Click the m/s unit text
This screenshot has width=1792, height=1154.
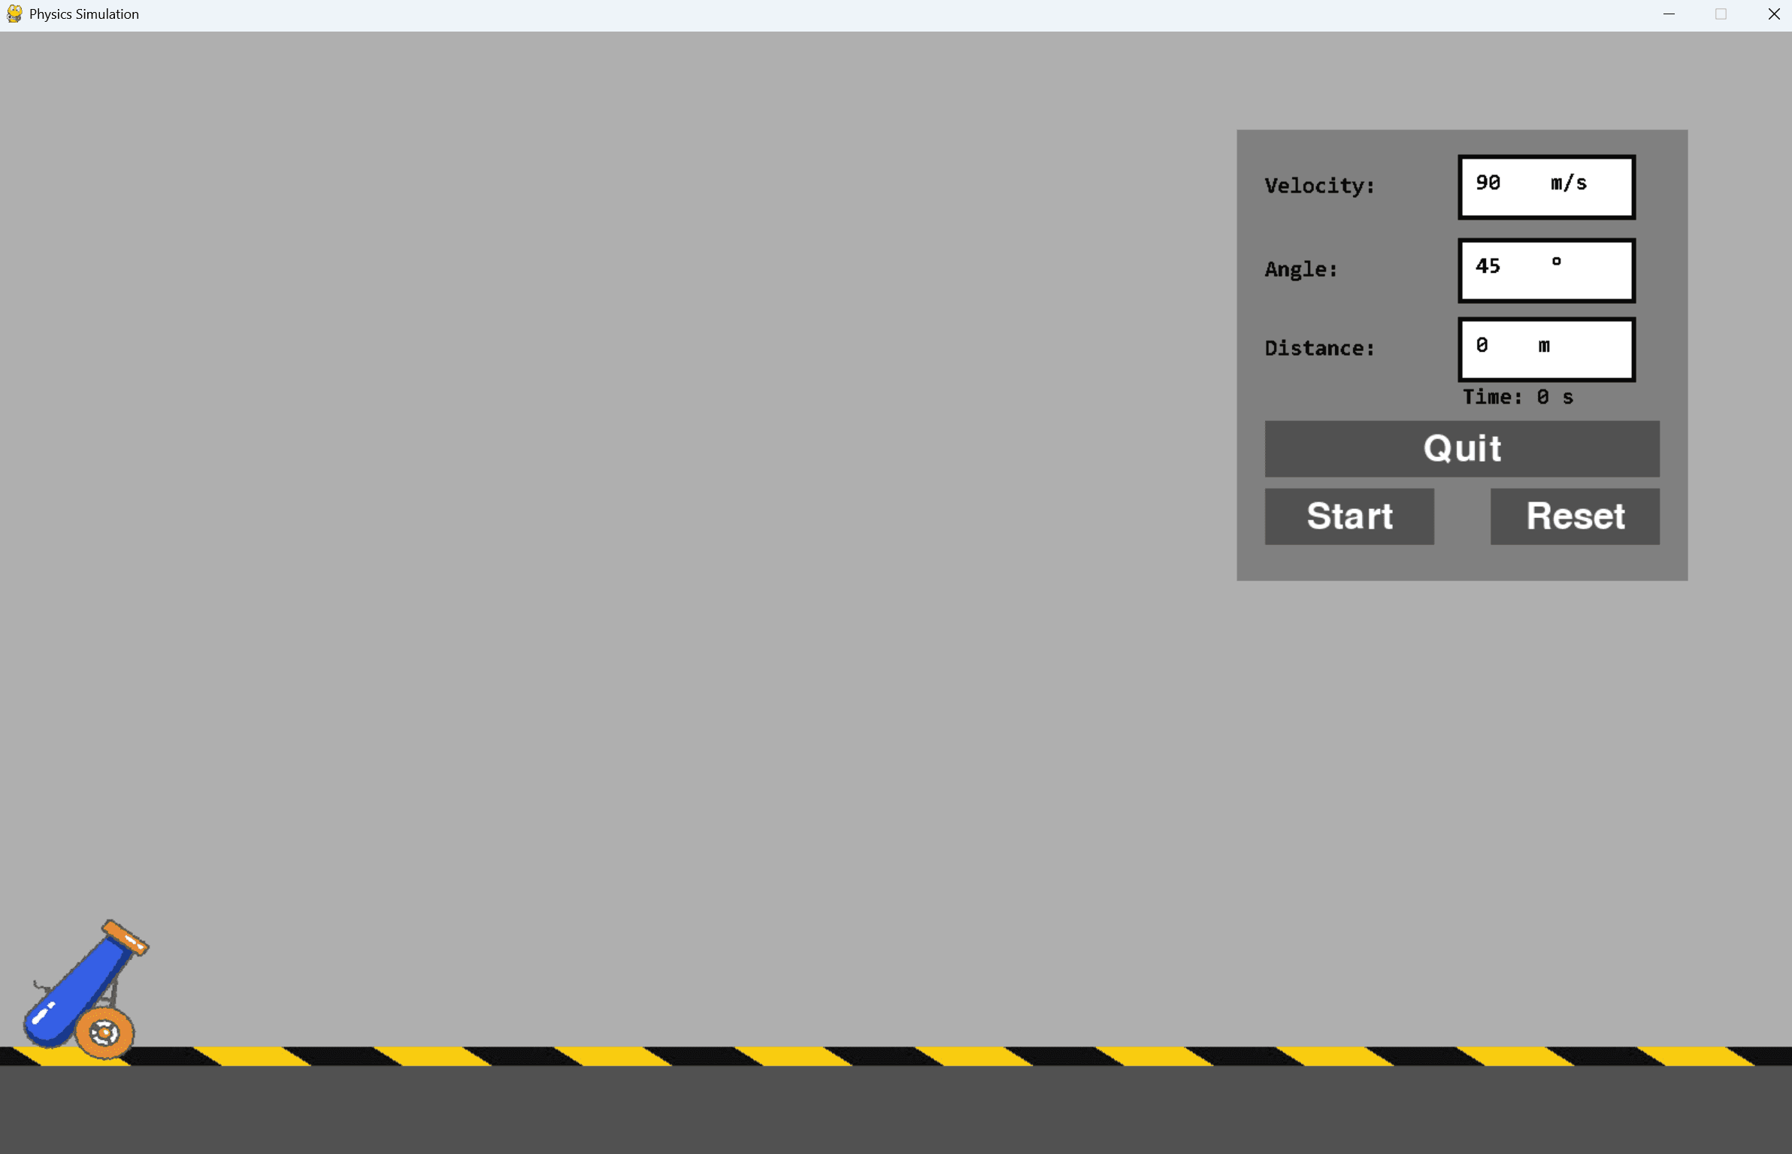click(x=1567, y=182)
